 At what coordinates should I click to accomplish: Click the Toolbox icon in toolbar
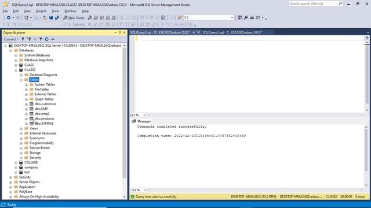(252, 18)
